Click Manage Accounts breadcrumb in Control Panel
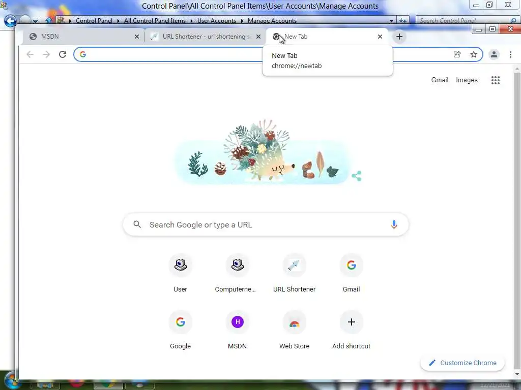Viewport: 521px width, 390px height. coord(272,20)
